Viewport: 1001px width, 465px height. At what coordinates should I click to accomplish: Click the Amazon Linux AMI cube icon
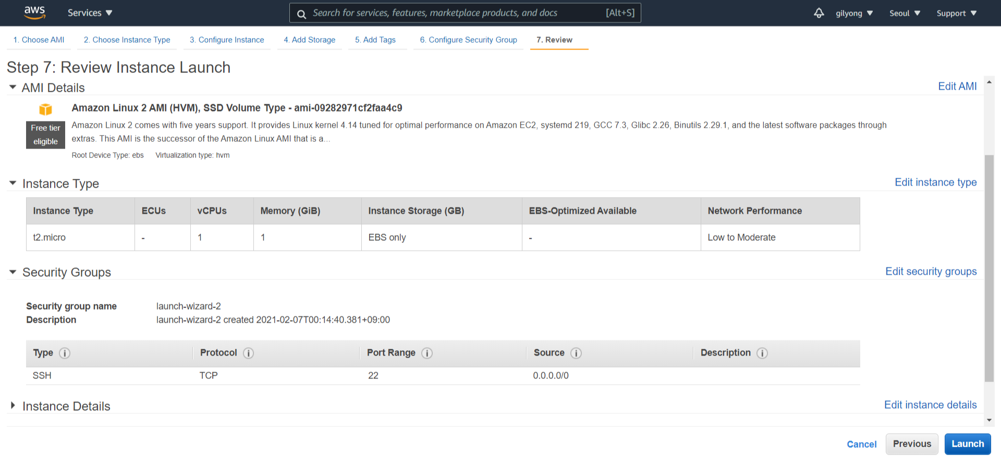[x=46, y=109]
